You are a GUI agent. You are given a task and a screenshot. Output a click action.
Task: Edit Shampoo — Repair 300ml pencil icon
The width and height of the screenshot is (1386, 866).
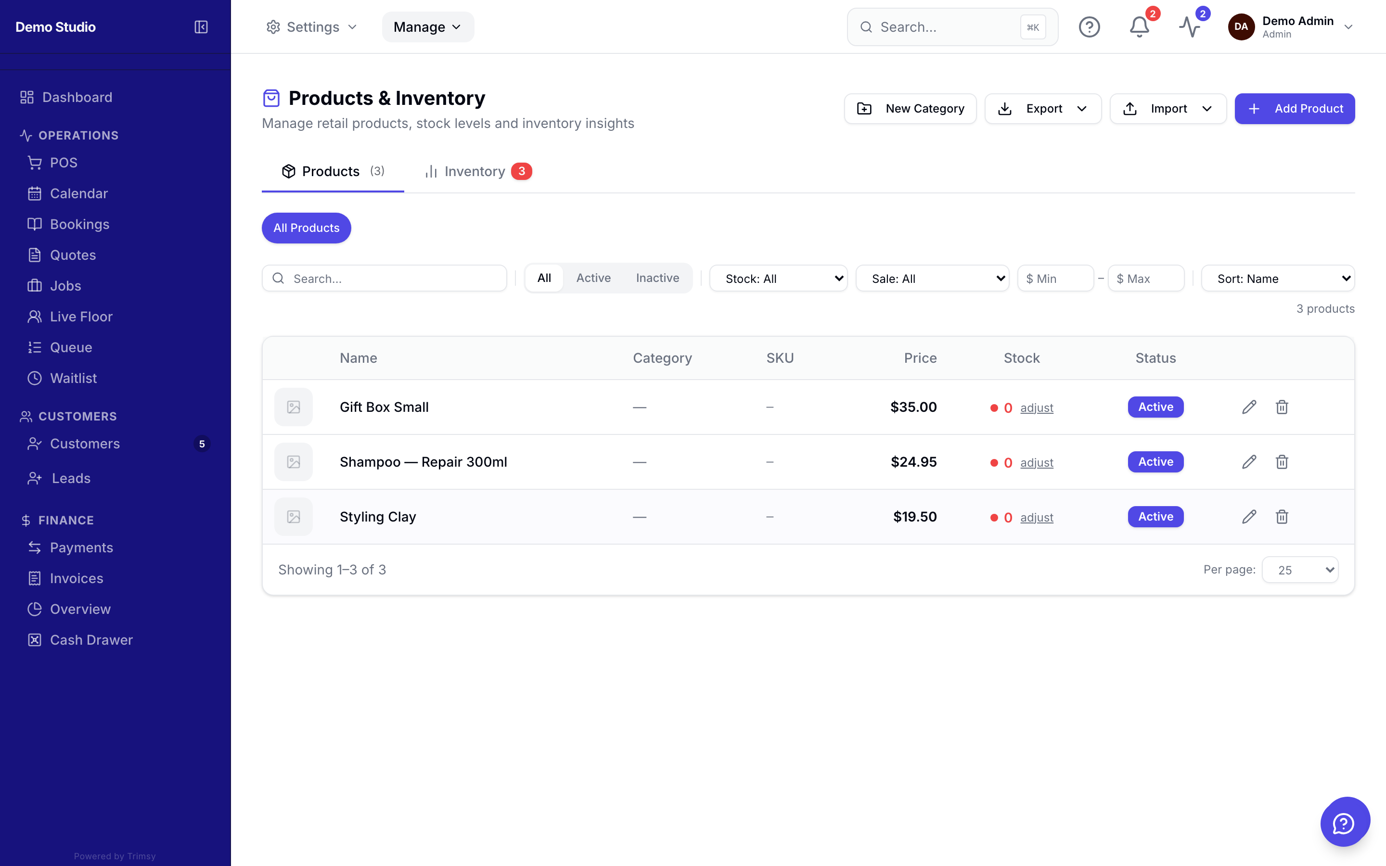1249,462
